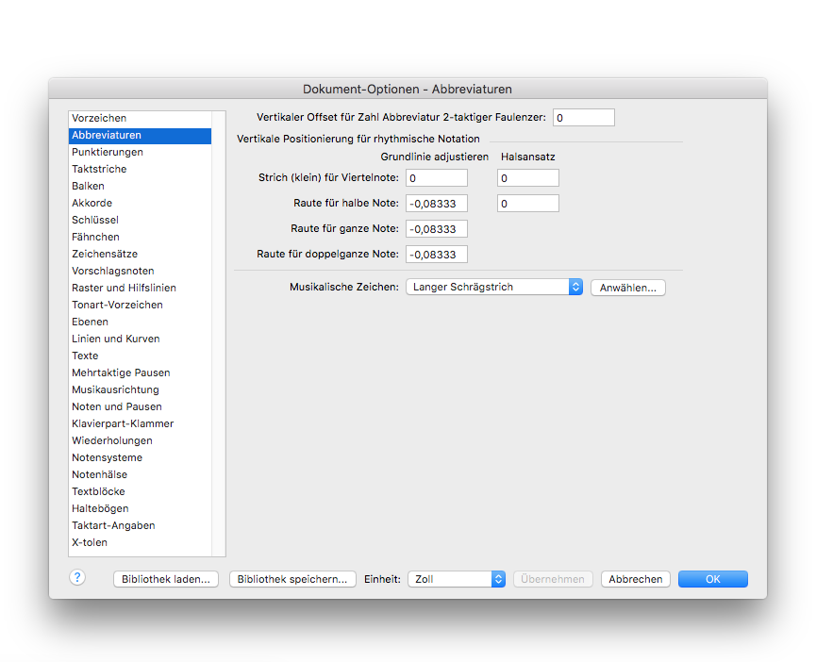Click Halsansatz field for Raute halbe Note
The width and height of the screenshot is (816, 662).
(527, 204)
